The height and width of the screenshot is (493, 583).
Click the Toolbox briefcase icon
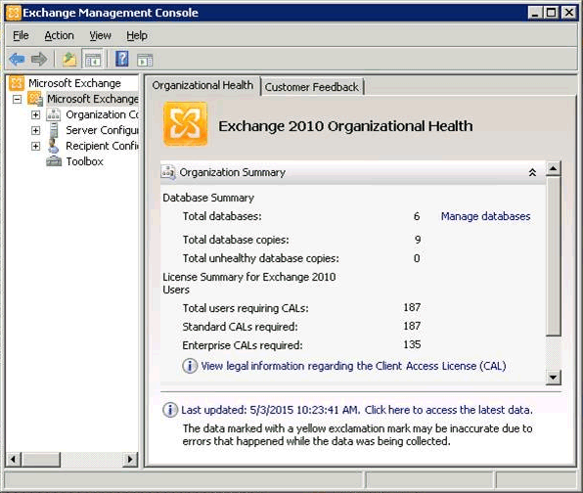54,161
